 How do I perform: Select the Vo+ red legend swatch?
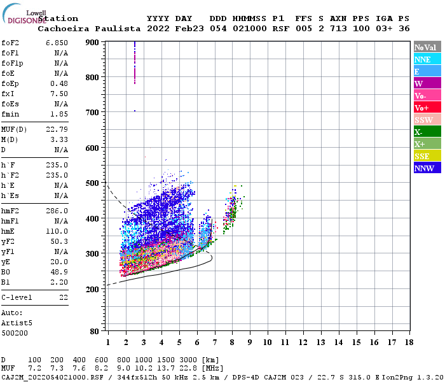[x=427, y=108]
